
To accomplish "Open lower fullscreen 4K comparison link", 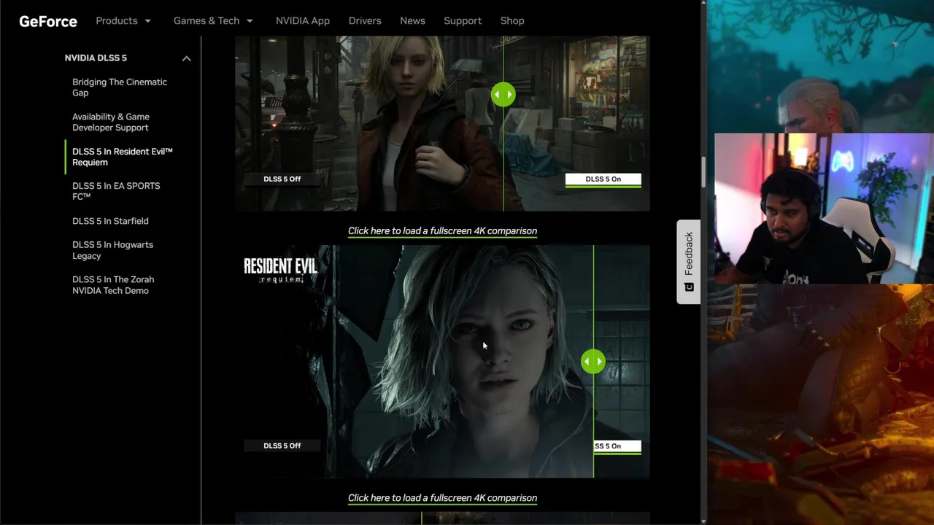I will [x=442, y=498].
